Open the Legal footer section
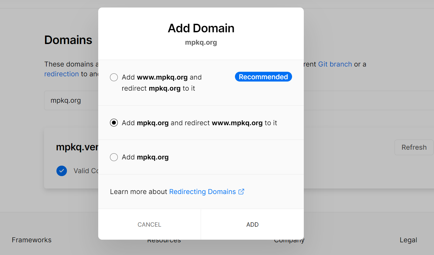This screenshot has width=434, height=255. coord(408,240)
